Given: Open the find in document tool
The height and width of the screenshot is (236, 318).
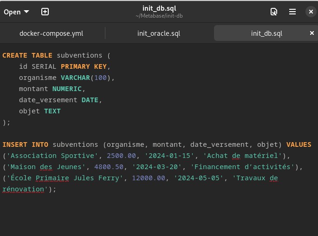Looking at the screenshot, I should (x=274, y=12).
